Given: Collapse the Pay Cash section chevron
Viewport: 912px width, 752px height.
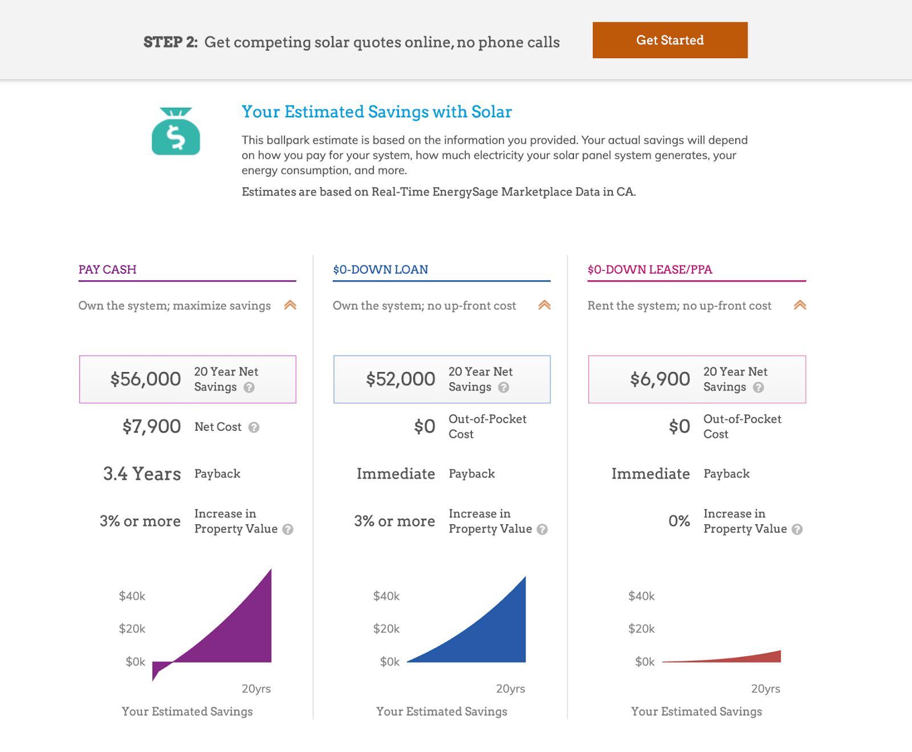Looking at the screenshot, I should [290, 305].
